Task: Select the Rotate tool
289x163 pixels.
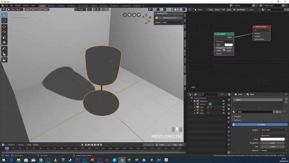Action: pos(4,32)
